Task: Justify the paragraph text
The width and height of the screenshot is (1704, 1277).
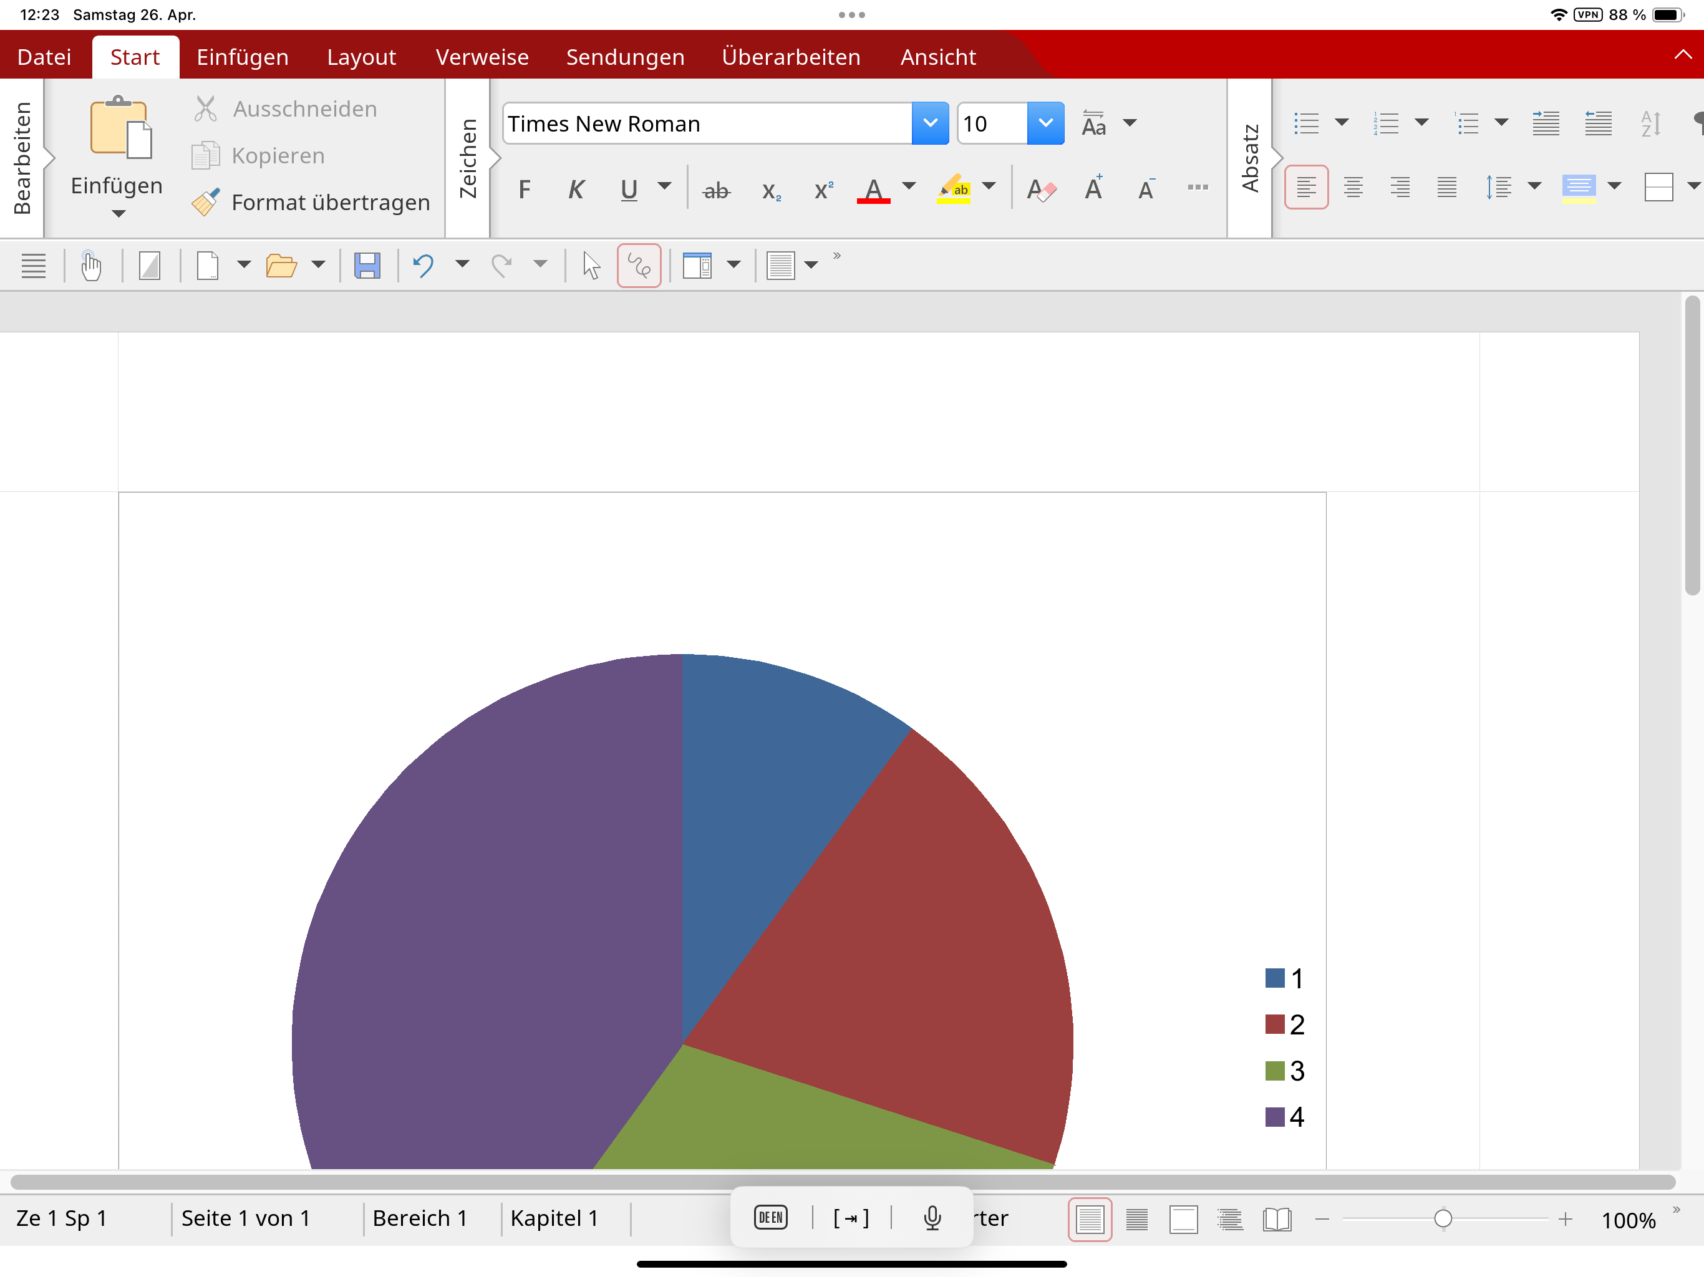Action: point(1446,187)
